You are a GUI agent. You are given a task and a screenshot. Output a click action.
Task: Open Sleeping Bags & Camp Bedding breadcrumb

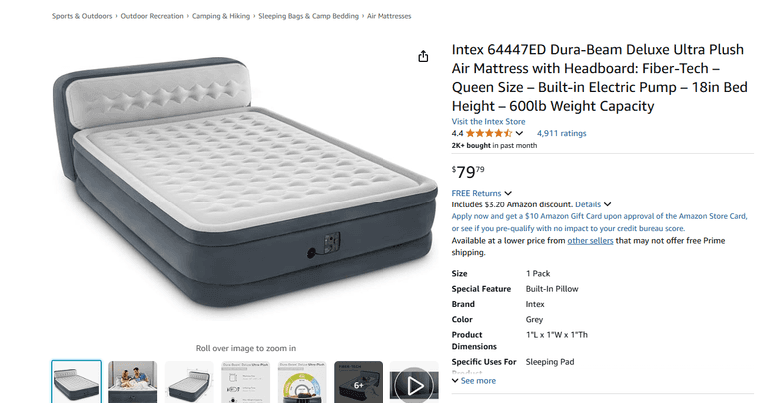[x=309, y=16]
